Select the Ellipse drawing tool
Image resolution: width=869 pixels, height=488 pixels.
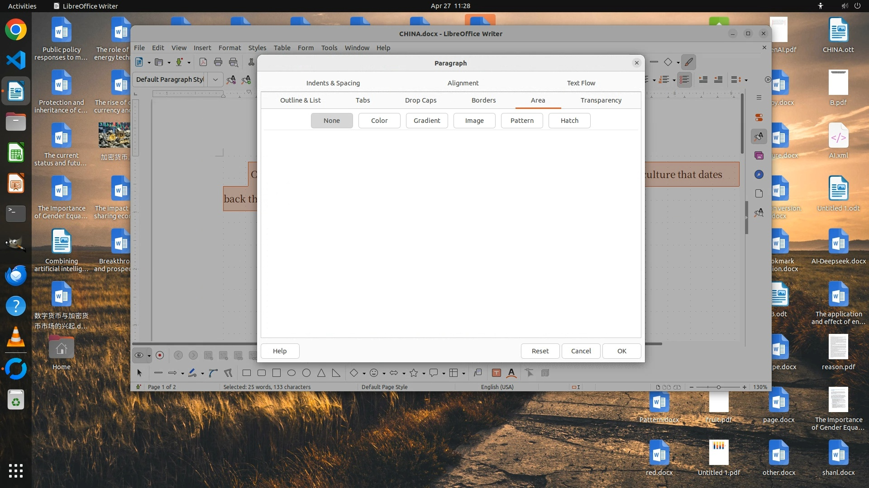click(291, 373)
